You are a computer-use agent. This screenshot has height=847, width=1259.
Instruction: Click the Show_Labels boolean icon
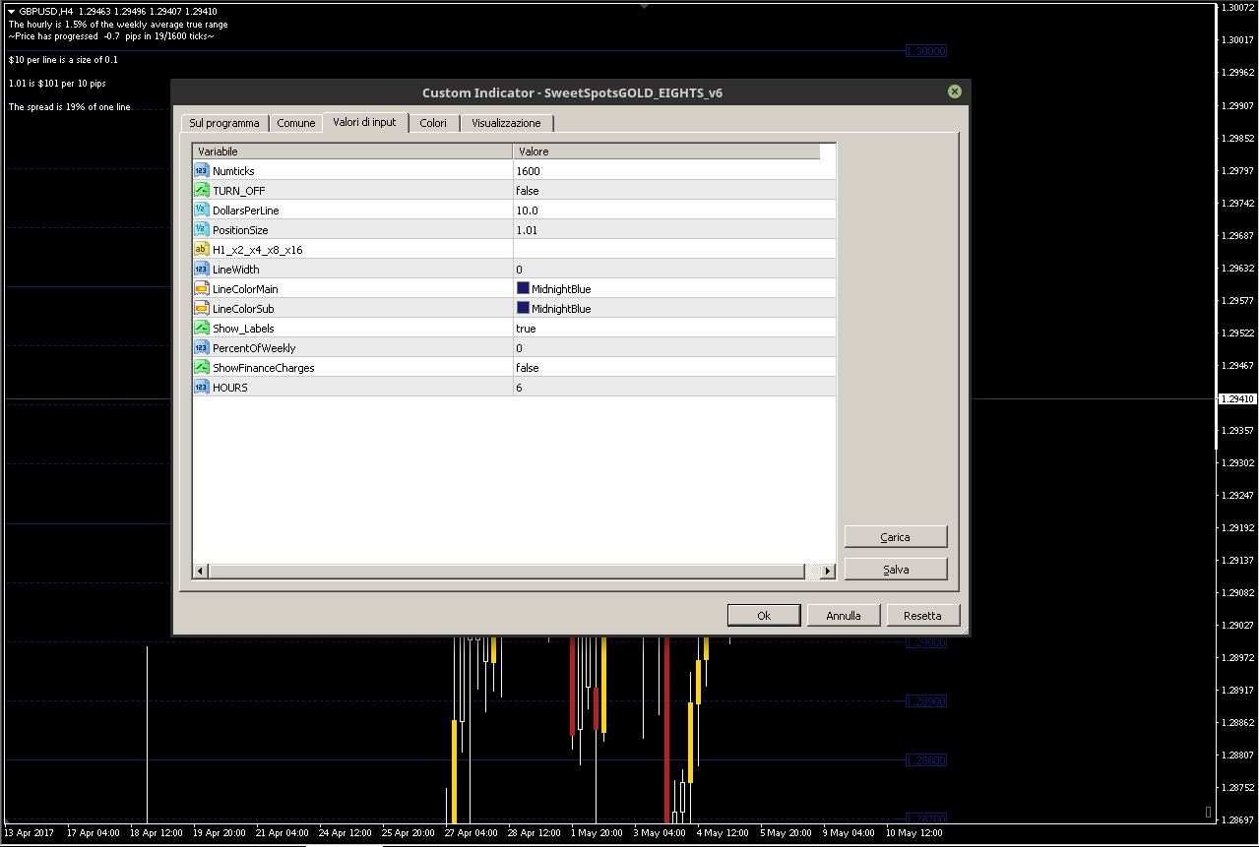pyautogui.click(x=201, y=329)
